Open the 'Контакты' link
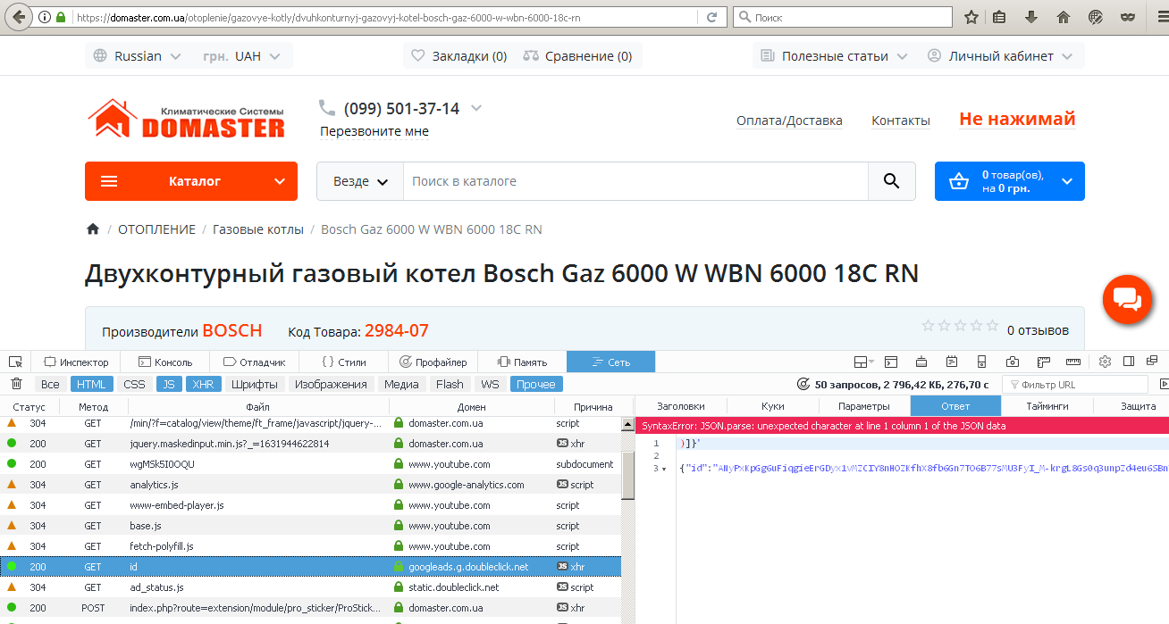 pos(901,121)
